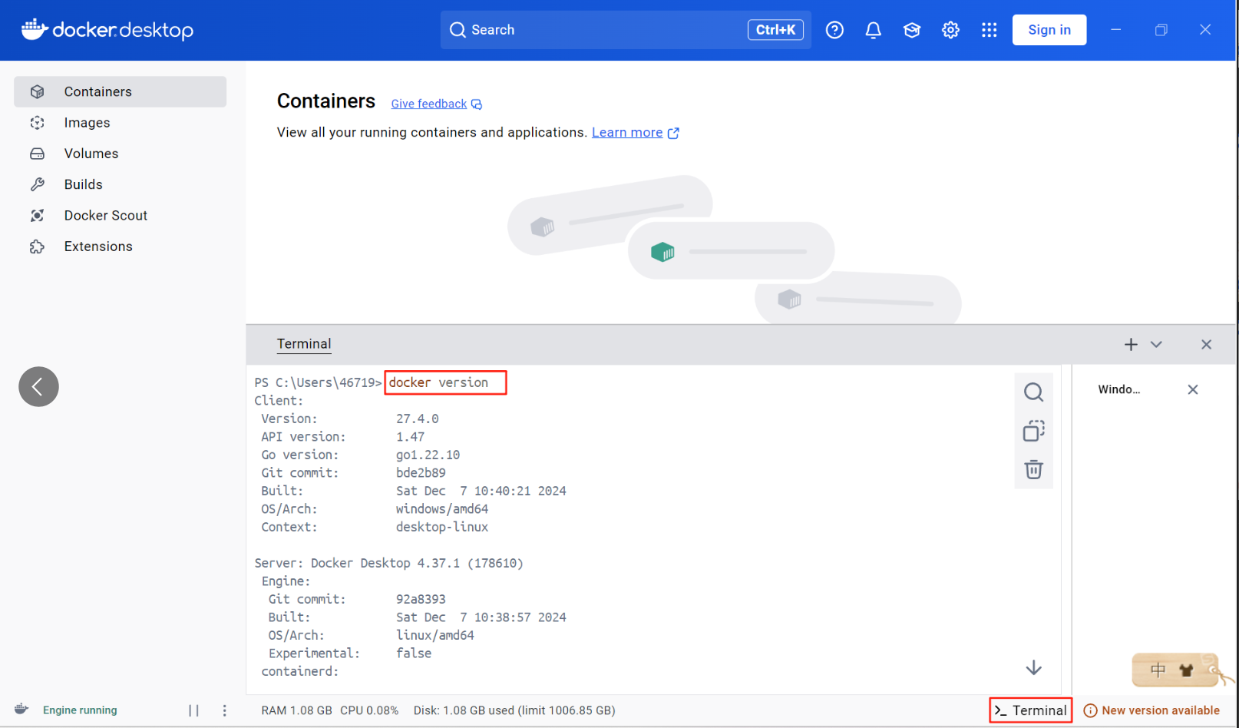Select Volumes in the sidebar
Screen dimensions: 1239x728
[121, 154]
